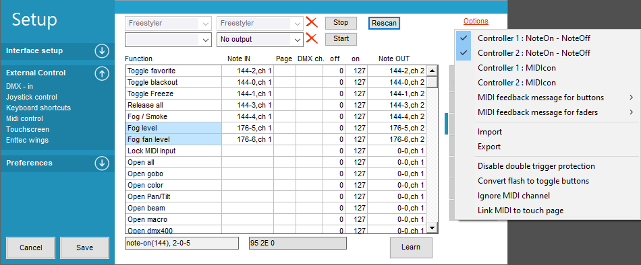Select the Fog / Smoke row
Viewport: 641px width, 265px height.
pos(275,116)
